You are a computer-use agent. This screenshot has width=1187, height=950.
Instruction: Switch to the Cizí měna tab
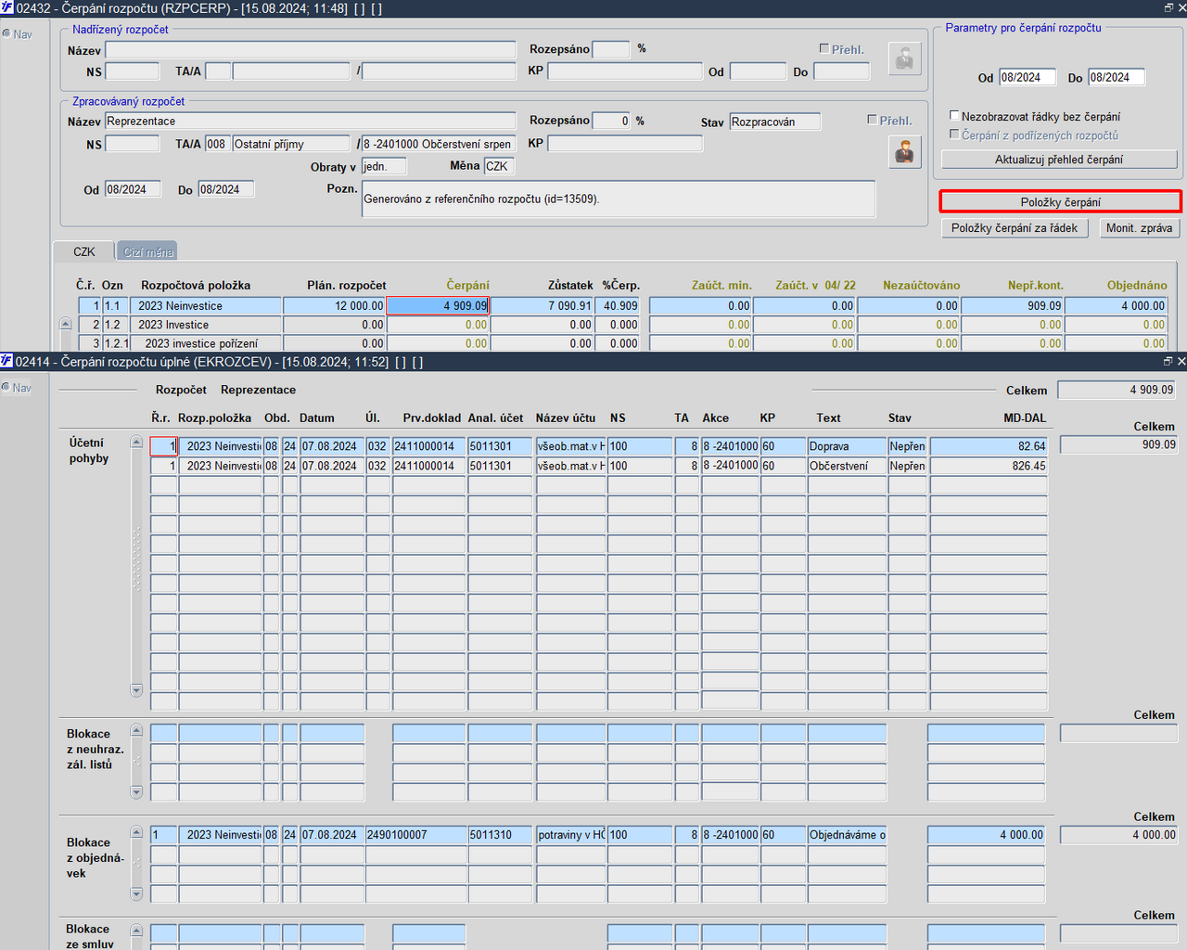(147, 251)
